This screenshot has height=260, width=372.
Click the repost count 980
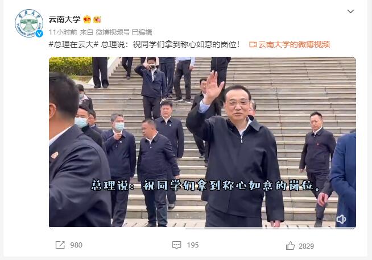76,245
